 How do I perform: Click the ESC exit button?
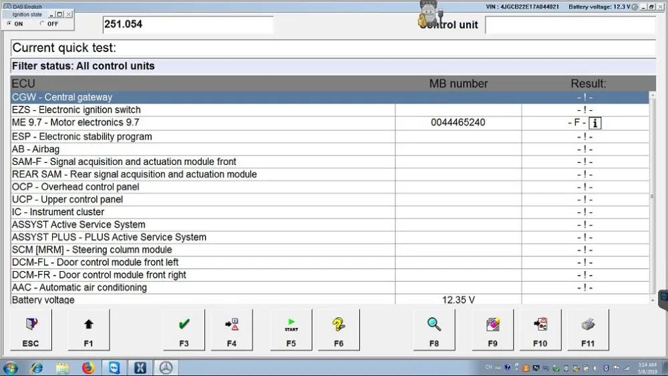(31, 330)
